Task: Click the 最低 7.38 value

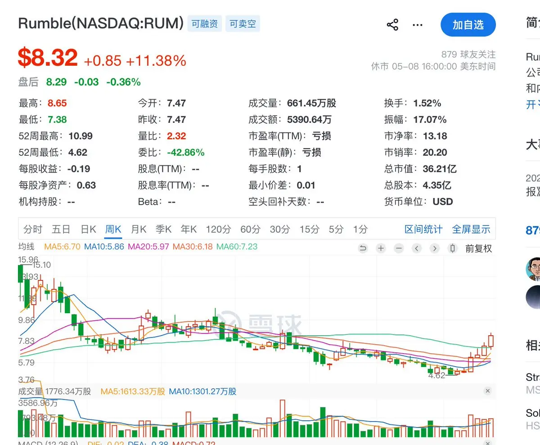Action: (57, 120)
